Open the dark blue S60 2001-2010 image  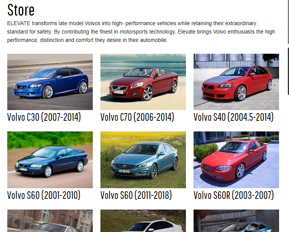coord(50,160)
